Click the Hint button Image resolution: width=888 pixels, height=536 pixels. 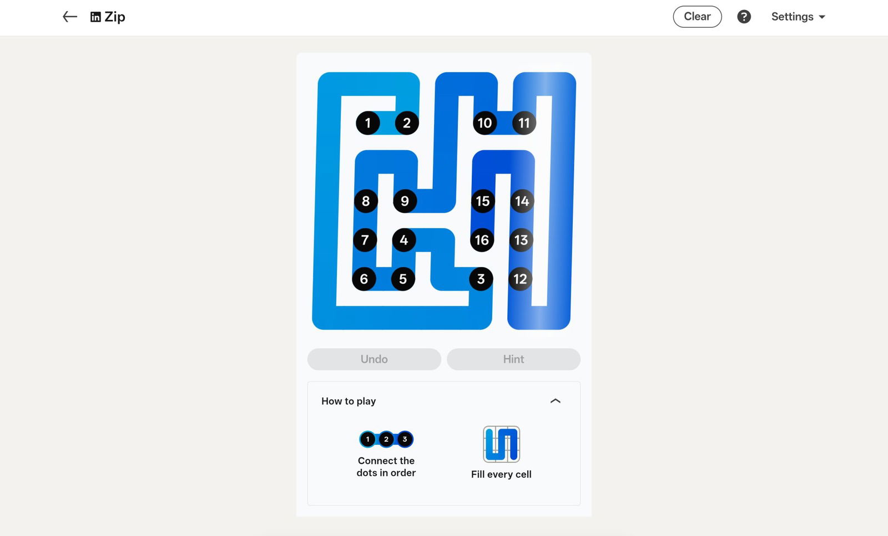(513, 359)
